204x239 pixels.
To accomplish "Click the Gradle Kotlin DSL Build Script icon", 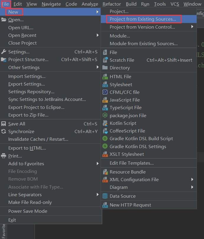I will (x=105, y=138).
